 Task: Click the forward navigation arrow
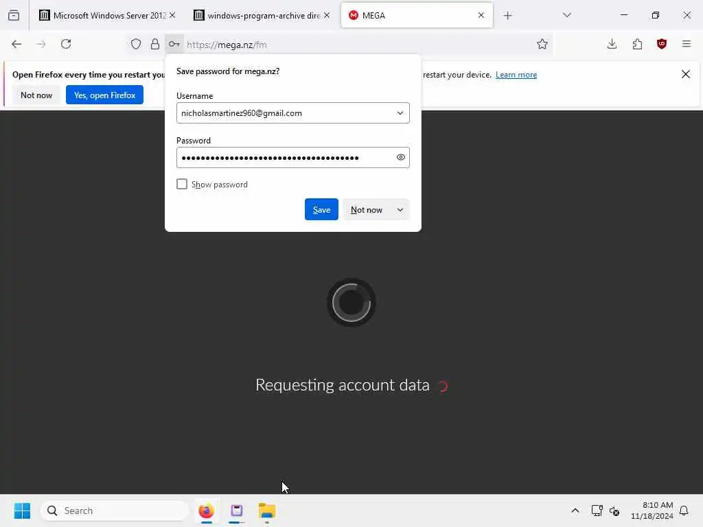click(x=41, y=44)
